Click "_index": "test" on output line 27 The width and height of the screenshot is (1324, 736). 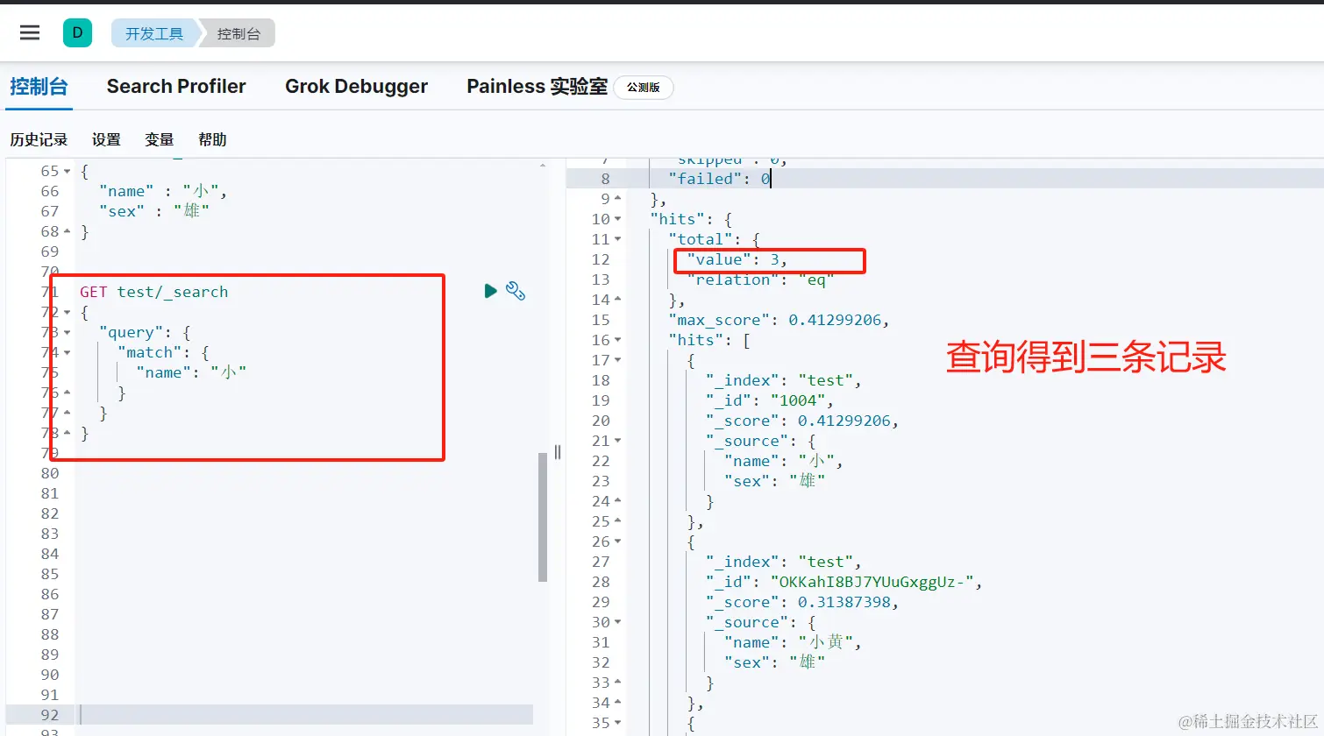point(784,562)
